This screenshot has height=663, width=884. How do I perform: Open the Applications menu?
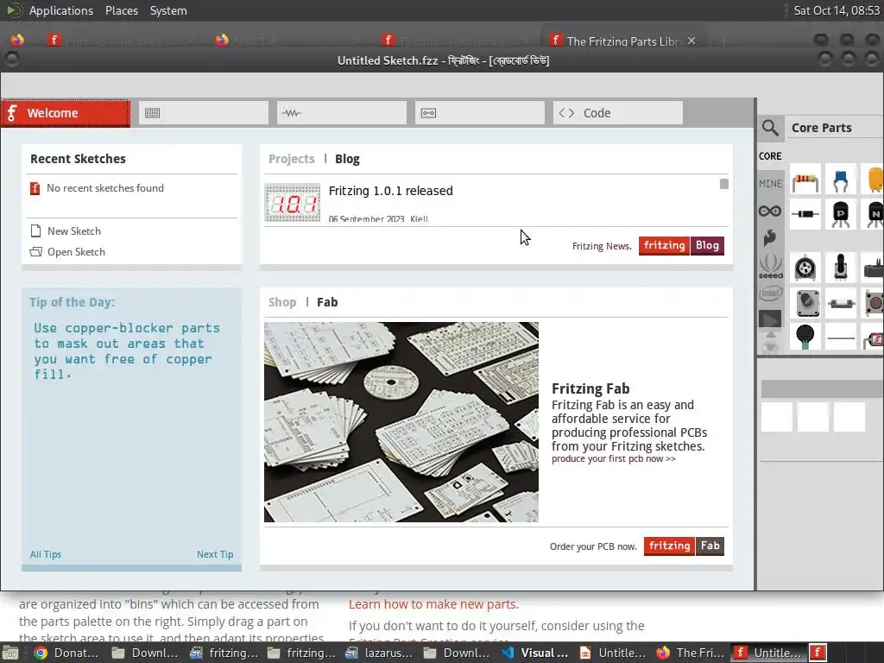click(x=61, y=10)
